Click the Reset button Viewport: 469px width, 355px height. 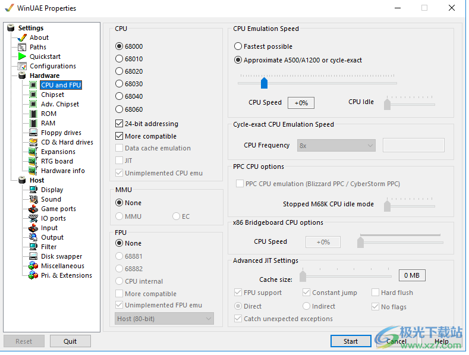pyautogui.click(x=24, y=341)
